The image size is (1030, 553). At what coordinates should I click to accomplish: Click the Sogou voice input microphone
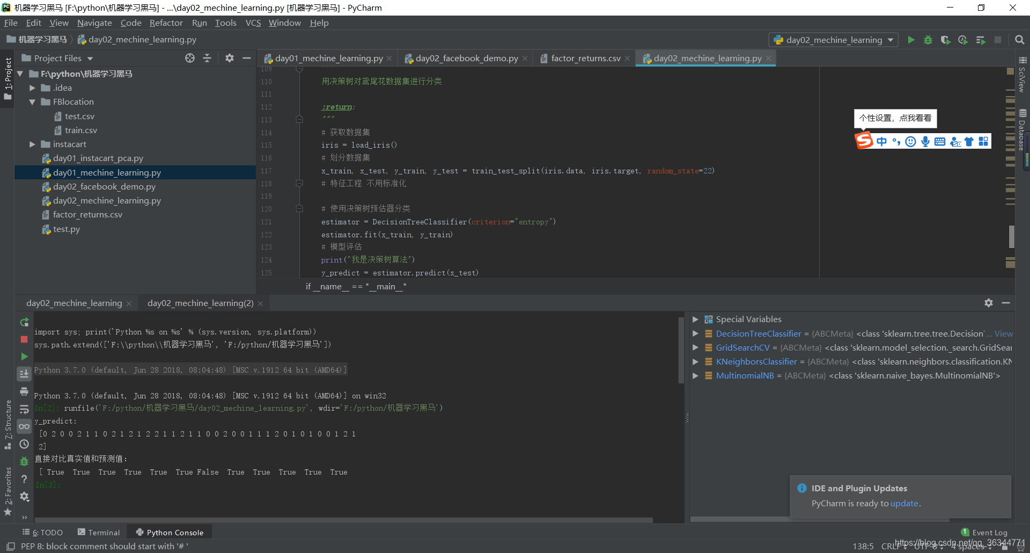[925, 141]
